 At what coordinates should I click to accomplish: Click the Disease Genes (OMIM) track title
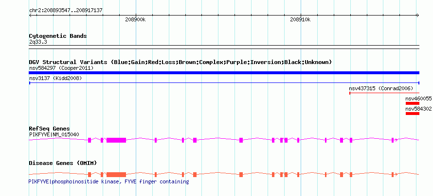click(x=63, y=163)
